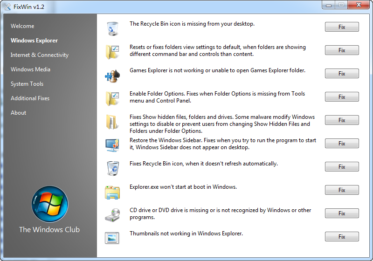Click the Show hidden files folder icon

click(112, 122)
